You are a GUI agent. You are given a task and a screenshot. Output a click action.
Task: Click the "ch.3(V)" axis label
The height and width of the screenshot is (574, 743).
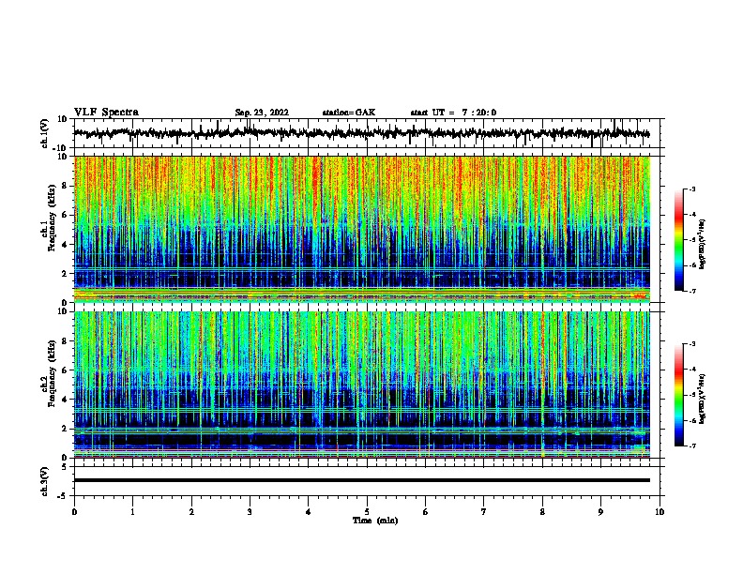click(x=45, y=481)
